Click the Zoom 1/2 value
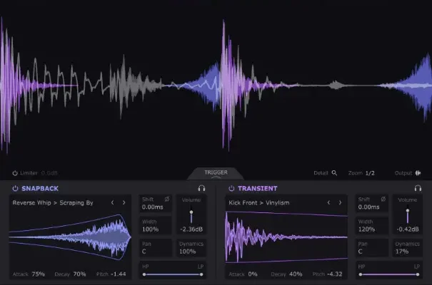 370,172
